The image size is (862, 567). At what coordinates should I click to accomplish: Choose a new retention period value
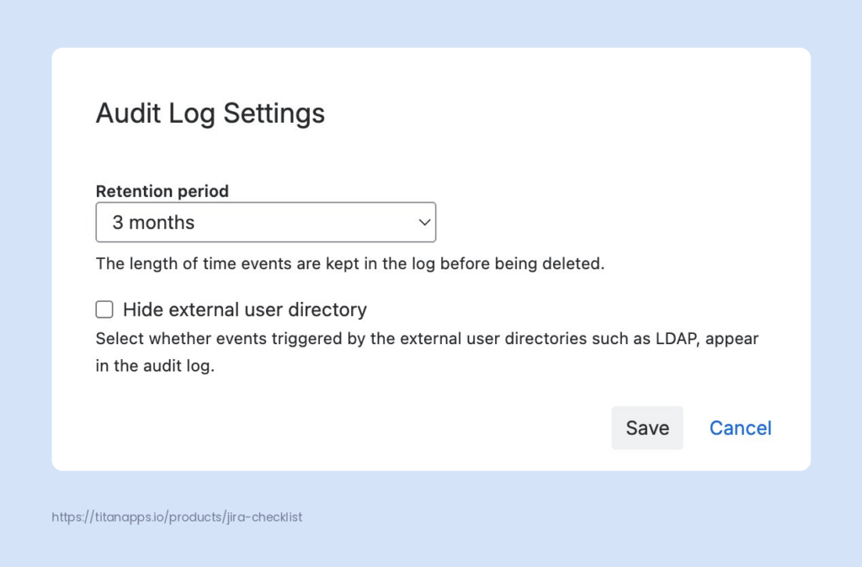point(265,221)
